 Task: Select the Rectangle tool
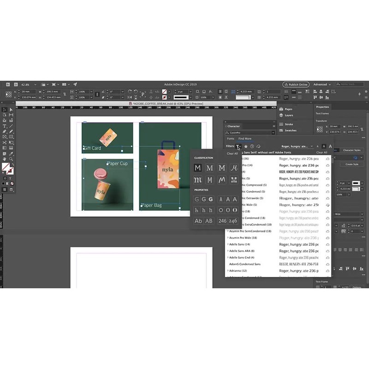click(x=11, y=137)
